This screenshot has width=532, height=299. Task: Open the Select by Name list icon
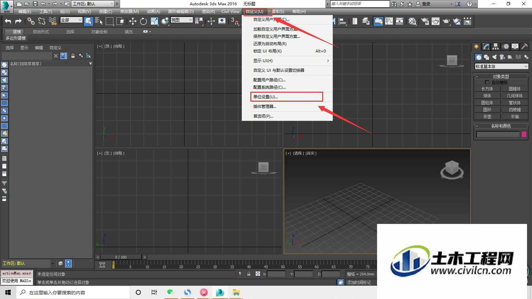click(x=99, y=21)
